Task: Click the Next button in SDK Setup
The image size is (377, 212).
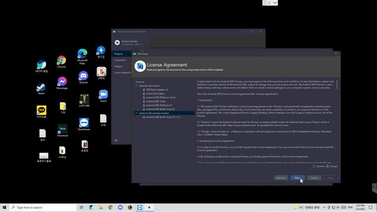Action: point(297,178)
